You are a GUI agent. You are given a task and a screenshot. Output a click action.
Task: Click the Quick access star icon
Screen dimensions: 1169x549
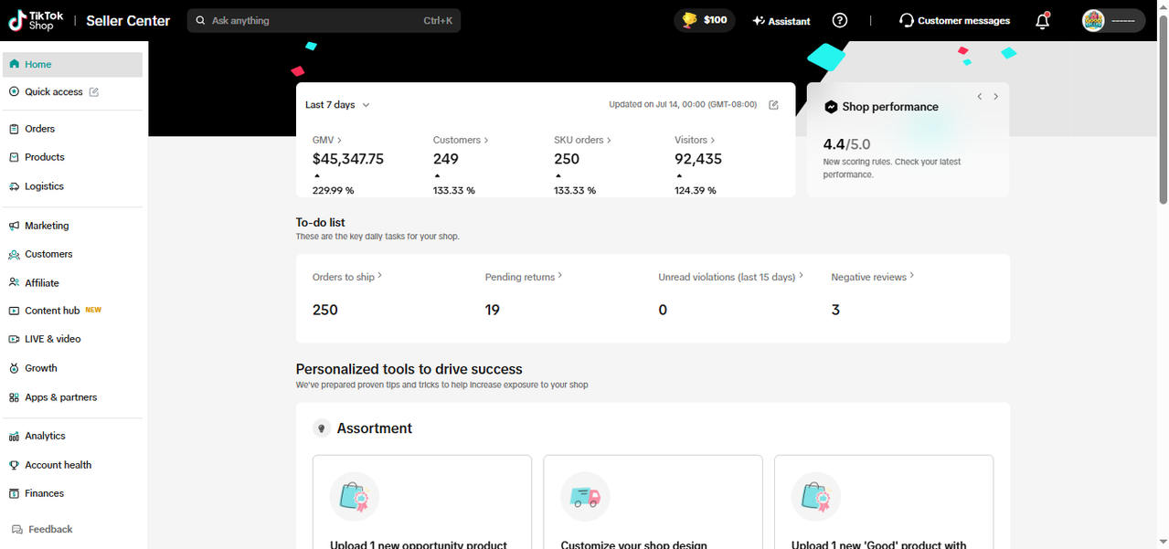[x=14, y=92]
